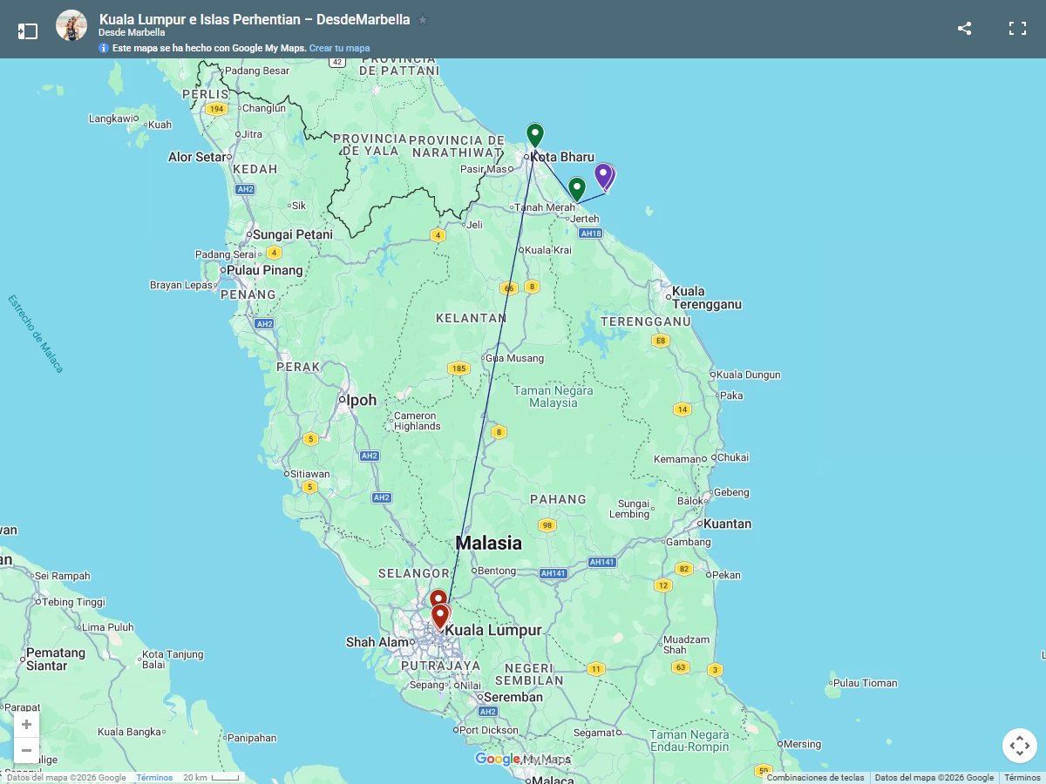
Task: Click the route 185 highway shield
Action: (459, 368)
